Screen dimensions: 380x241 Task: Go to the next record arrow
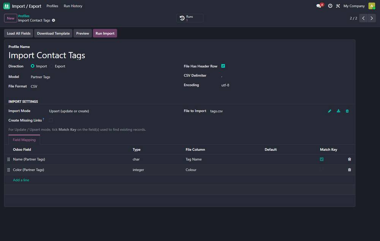tap(372, 18)
